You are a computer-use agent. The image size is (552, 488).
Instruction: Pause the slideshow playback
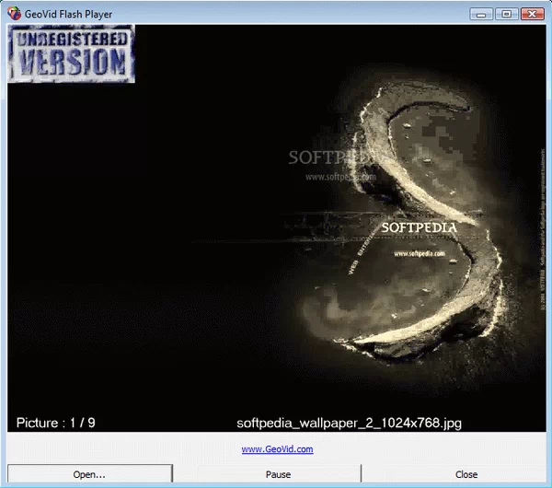pos(278,474)
